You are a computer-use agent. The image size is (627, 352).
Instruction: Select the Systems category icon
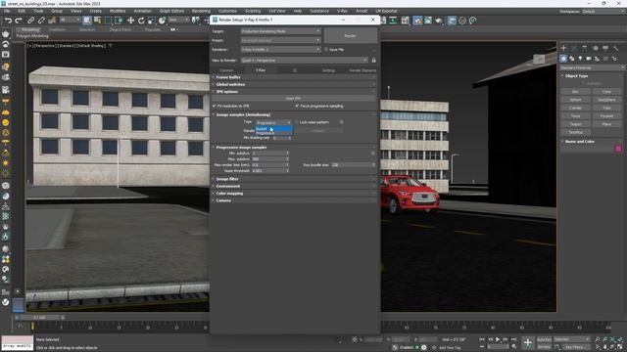[614, 59]
